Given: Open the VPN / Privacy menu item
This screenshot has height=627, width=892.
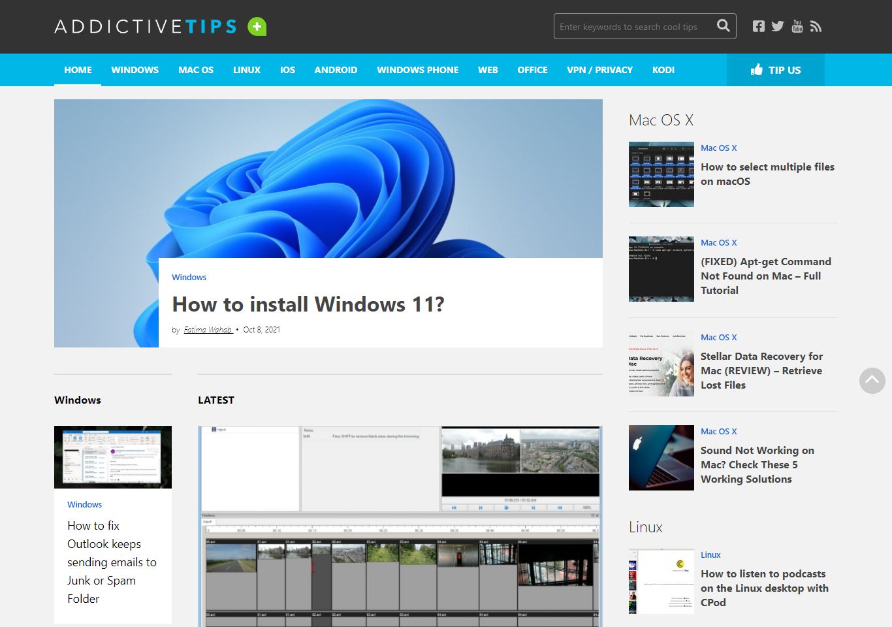Looking at the screenshot, I should tap(599, 70).
